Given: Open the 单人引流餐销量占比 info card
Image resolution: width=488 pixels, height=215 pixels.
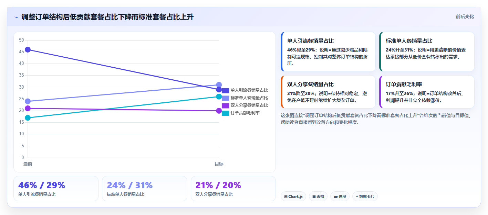Looking at the screenshot, I should (328, 52).
